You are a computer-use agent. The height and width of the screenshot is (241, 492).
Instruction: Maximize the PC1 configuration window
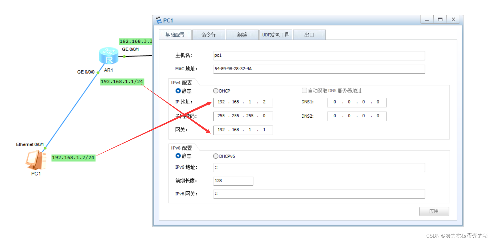point(440,20)
